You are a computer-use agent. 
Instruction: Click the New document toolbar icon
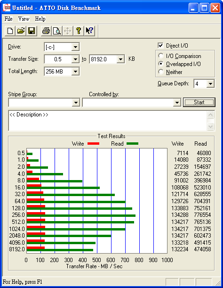[x=10, y=31]
